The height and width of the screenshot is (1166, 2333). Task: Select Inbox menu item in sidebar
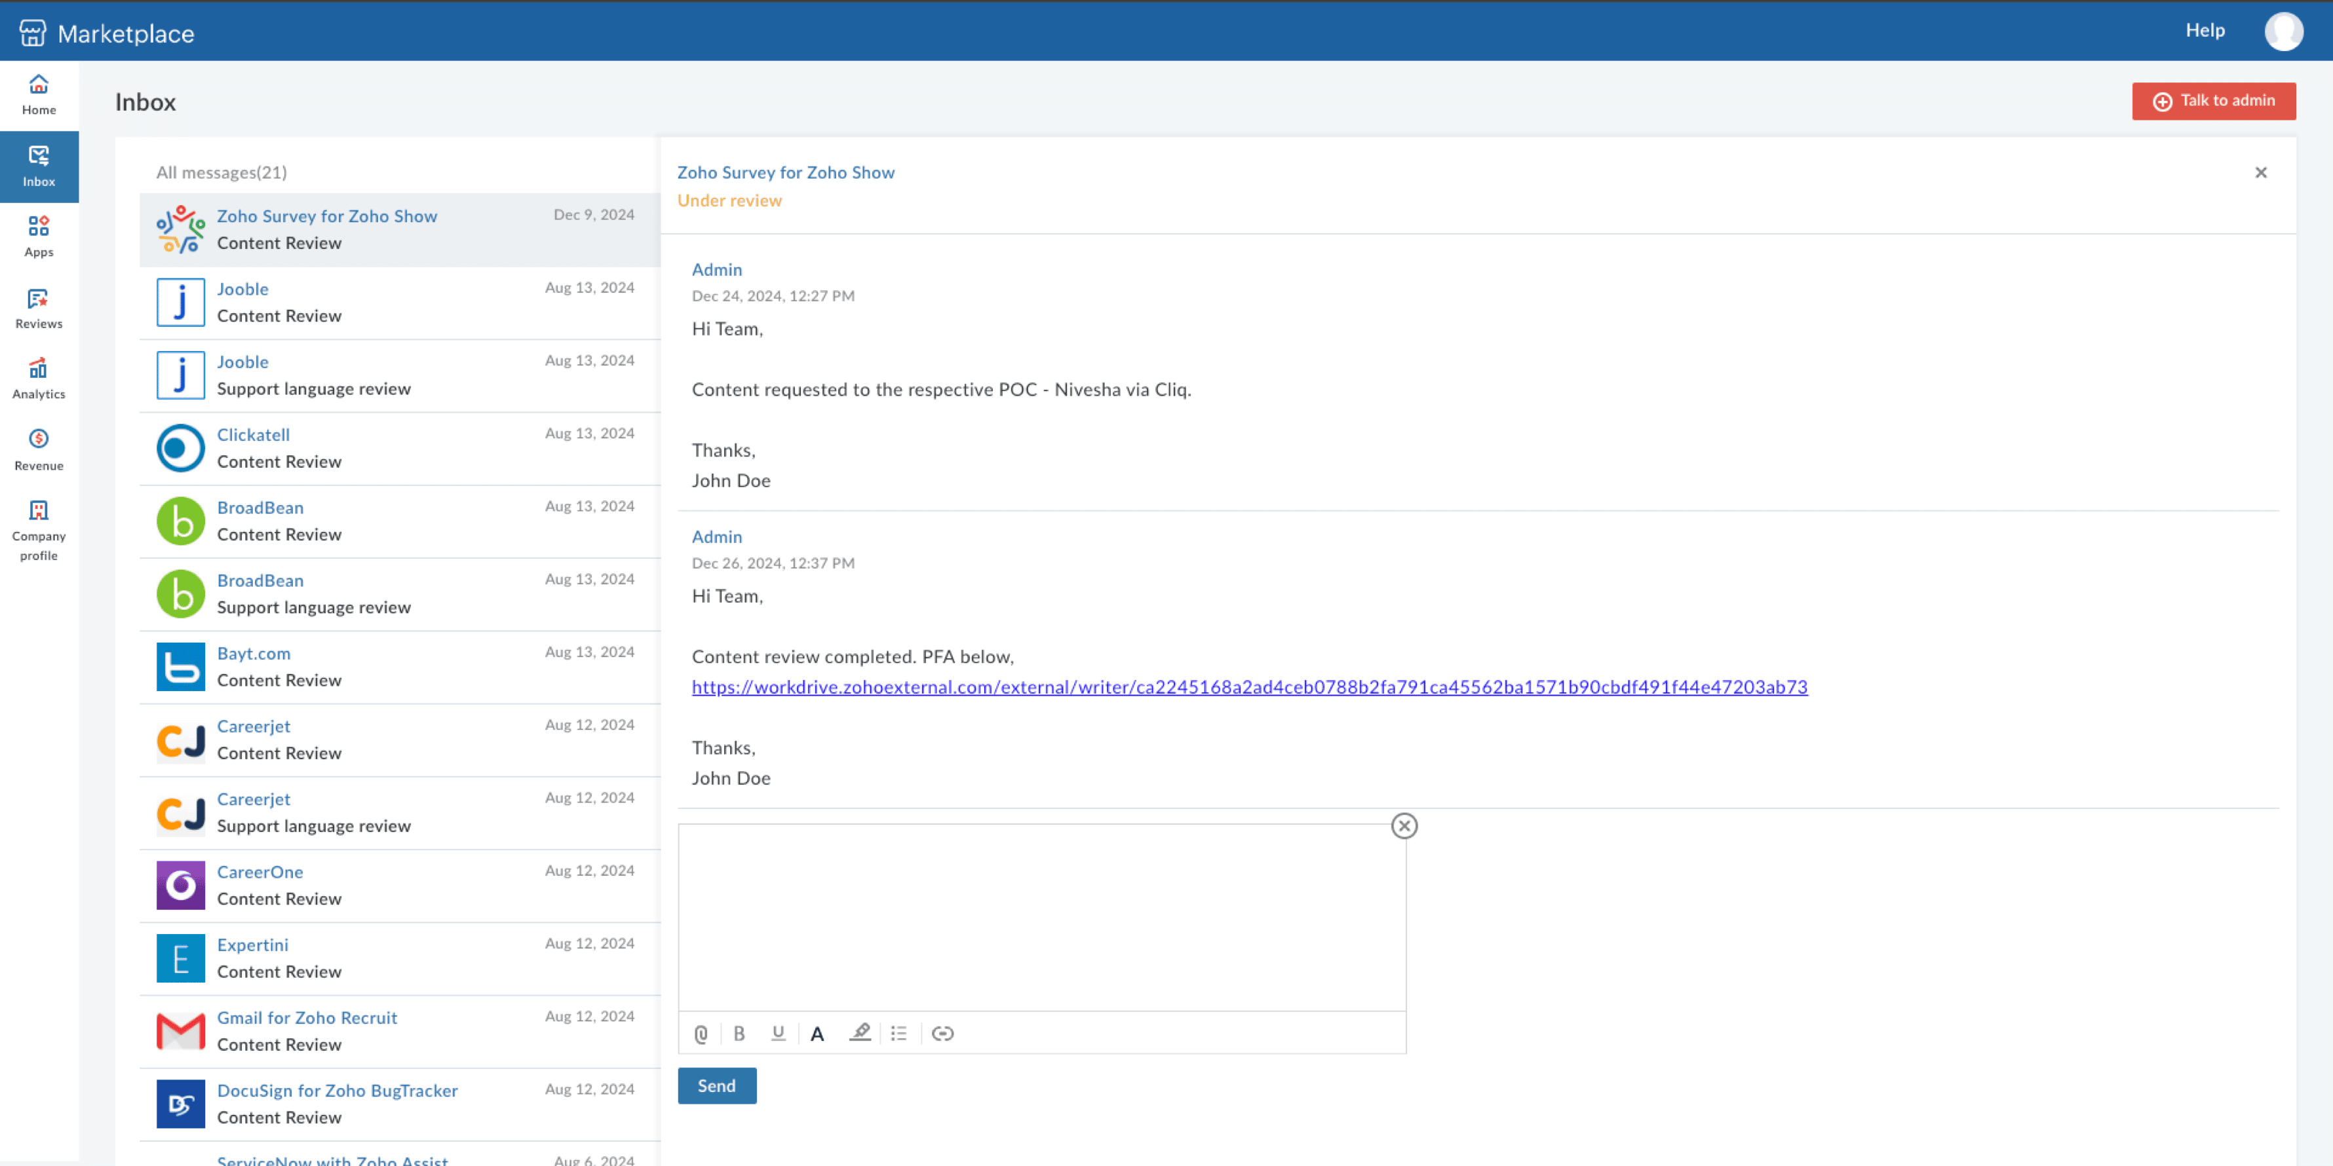pos(40,170)
